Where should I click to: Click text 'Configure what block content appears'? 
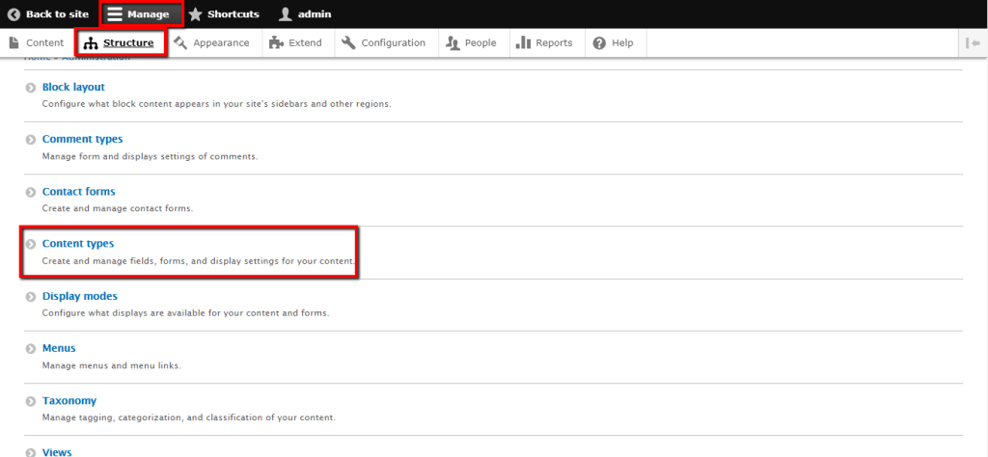126,104
